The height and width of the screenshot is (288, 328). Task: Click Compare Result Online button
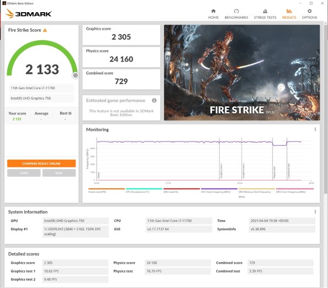pyautogui.click(x=41, y=164)
